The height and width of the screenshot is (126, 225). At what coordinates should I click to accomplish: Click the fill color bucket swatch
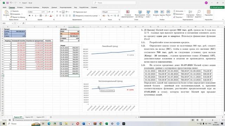click(46, 15)
